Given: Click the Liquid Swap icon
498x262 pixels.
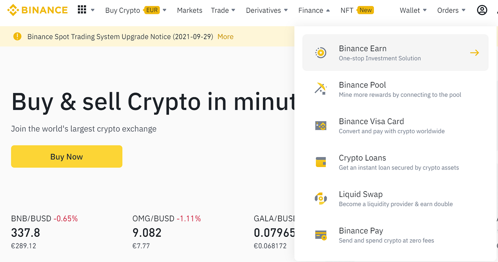Looking at the screenshot, I should point(321,198).
